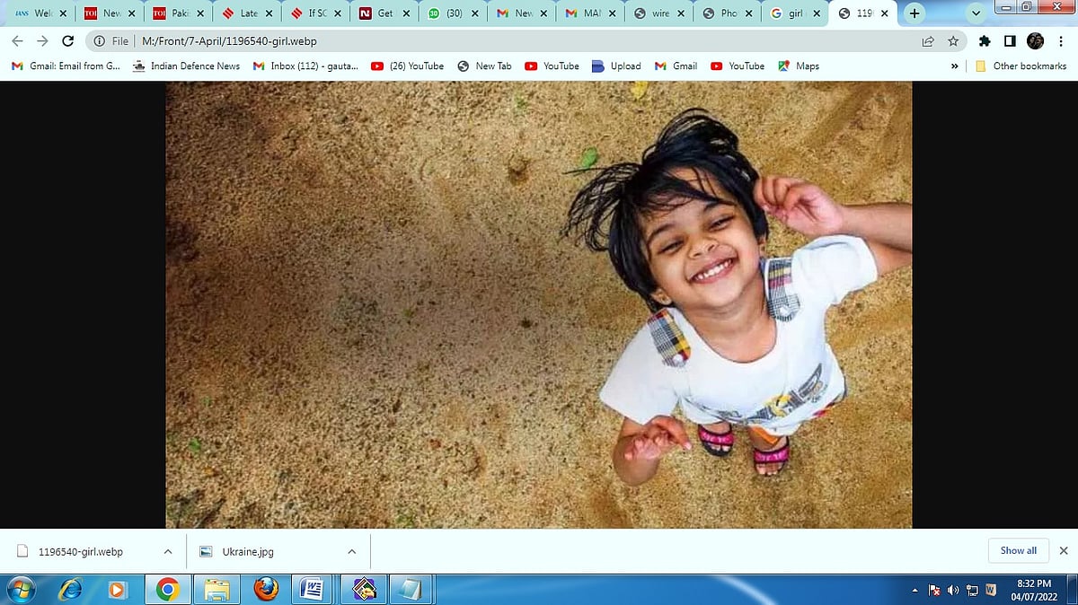Image resolution: width=1078 pixels, height=605 pixels.
Task: Open downloaded file 1196540-girl.webp
Action: click(81, 551)
